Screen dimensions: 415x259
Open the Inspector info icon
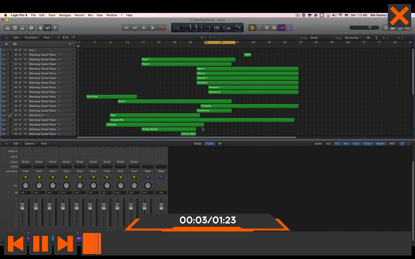point(15,28)
